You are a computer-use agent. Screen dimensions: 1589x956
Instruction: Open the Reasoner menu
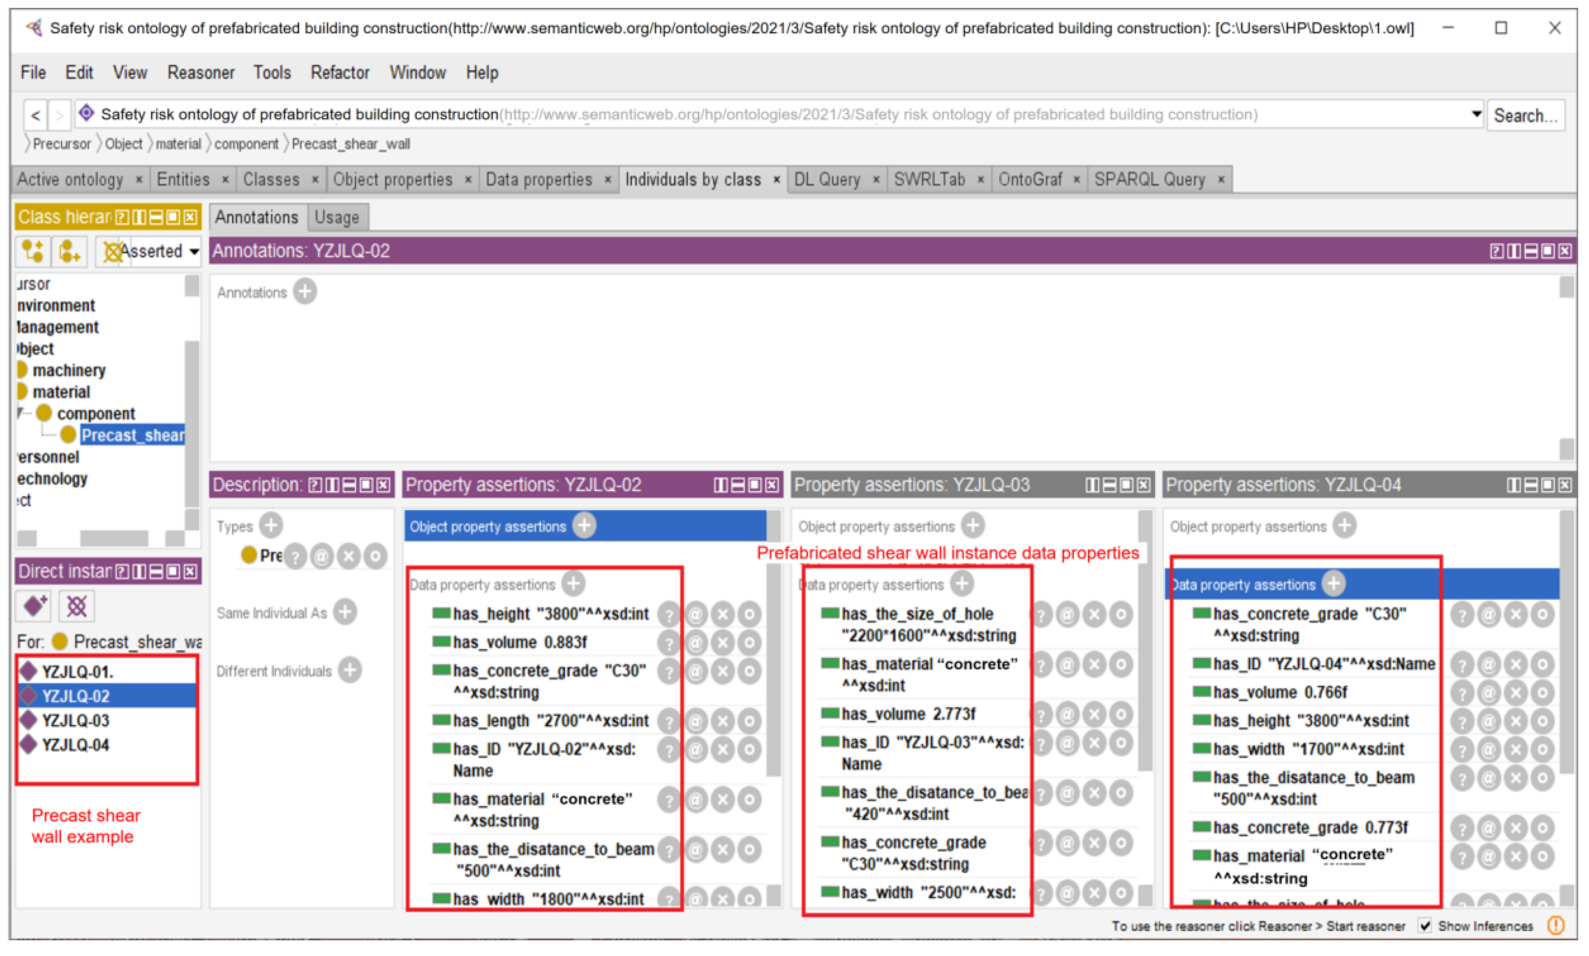pos(201,73)
